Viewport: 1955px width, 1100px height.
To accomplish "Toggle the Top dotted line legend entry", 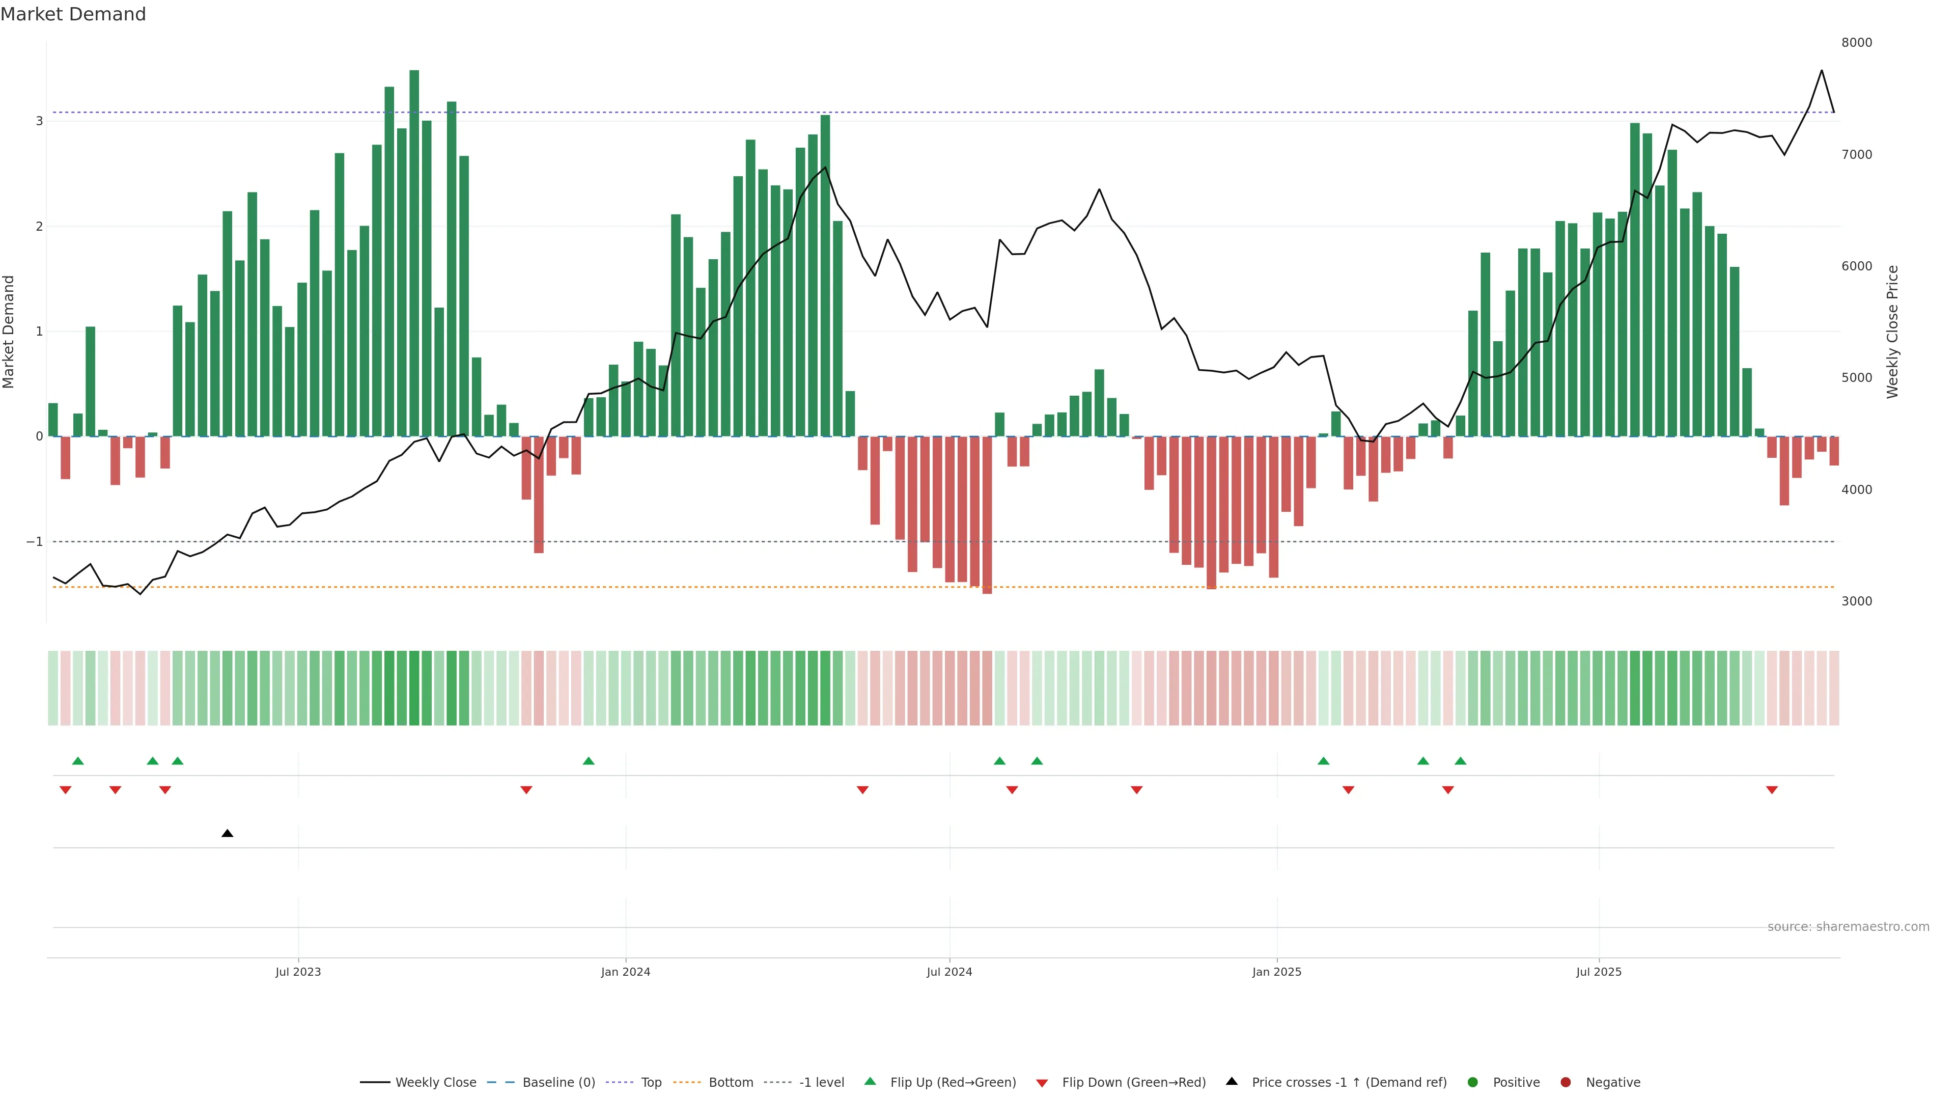I will click(x=651, y=1082).
